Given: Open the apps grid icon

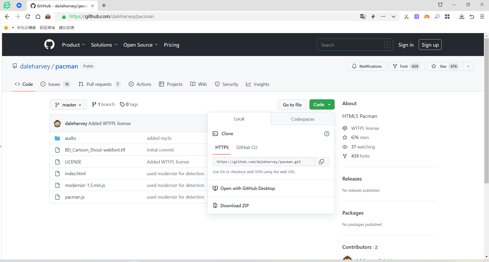Looking at the screenshot, I should point(447,17).
